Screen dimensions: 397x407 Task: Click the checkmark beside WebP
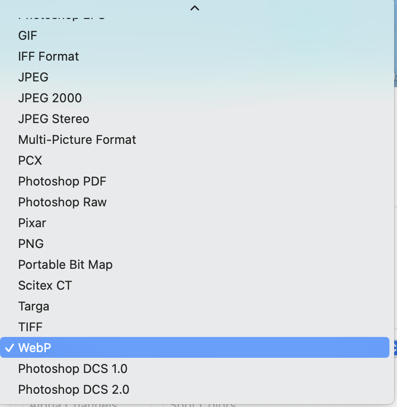9,348
